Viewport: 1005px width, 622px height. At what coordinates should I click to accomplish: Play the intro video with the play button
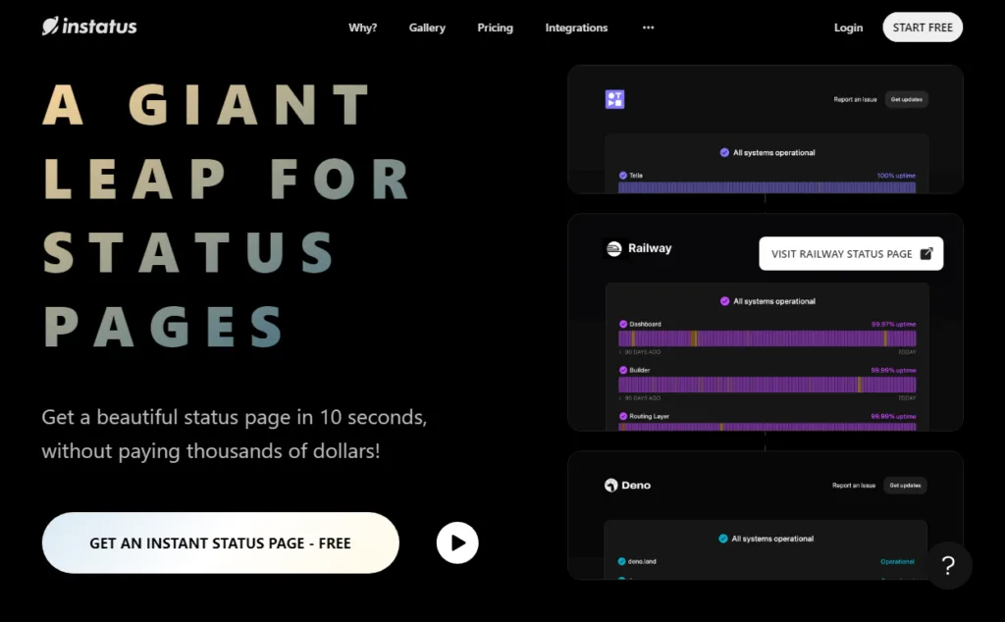[x=457, y=543]
